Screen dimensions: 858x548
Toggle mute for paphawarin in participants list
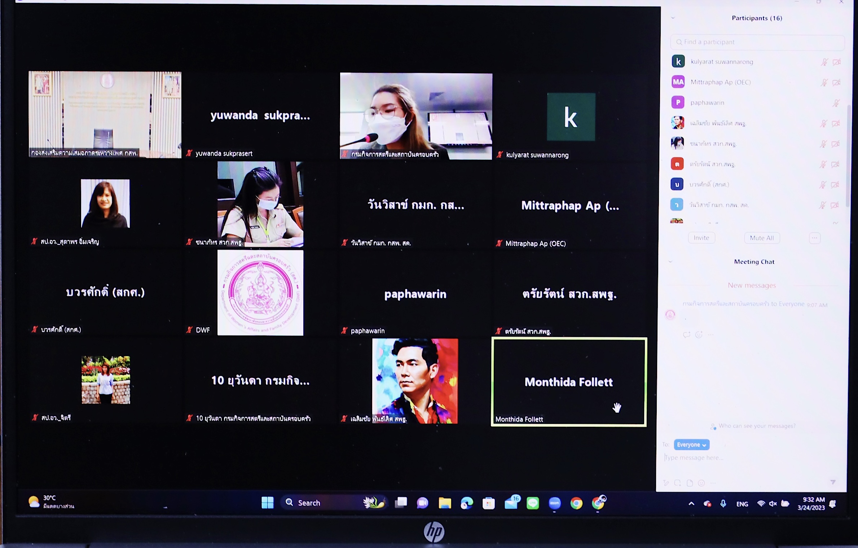point(836,103)
